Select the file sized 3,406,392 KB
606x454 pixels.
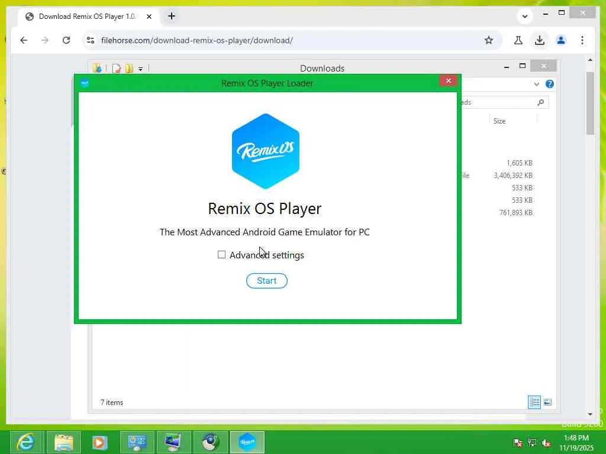pyautogui.click(x=513, y=175)
